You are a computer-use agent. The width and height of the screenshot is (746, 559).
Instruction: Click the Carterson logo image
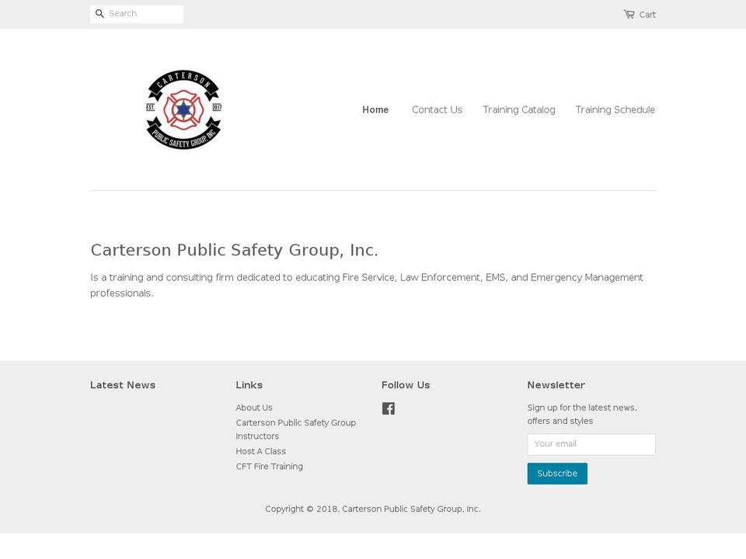pos(183,109)
